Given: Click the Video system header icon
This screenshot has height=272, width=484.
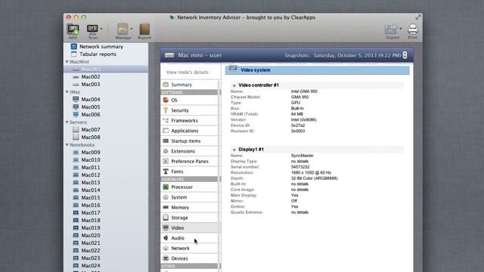Looking at the screenshot, I should pos(233,69).
